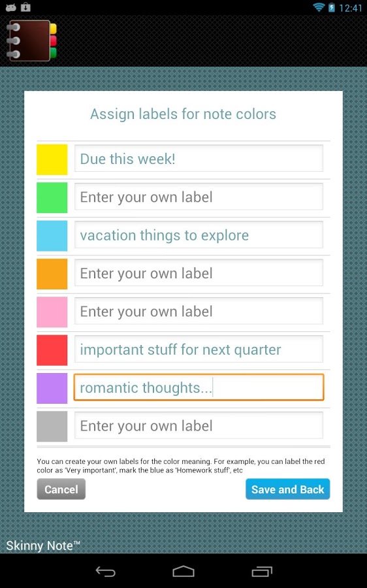367x588 pixels.
Task: Click the Cancel button
Action: 61,489
